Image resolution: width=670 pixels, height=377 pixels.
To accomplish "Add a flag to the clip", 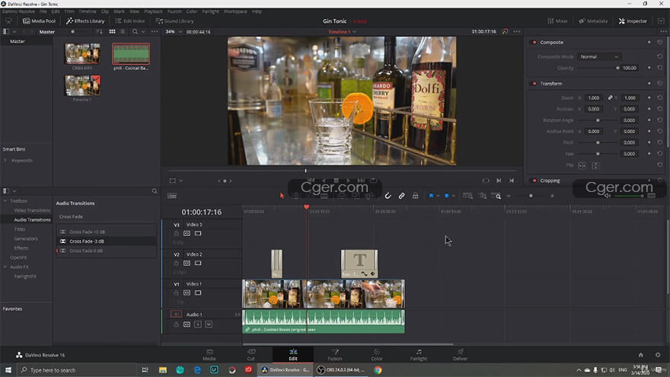I will click(x=431, y=196).
